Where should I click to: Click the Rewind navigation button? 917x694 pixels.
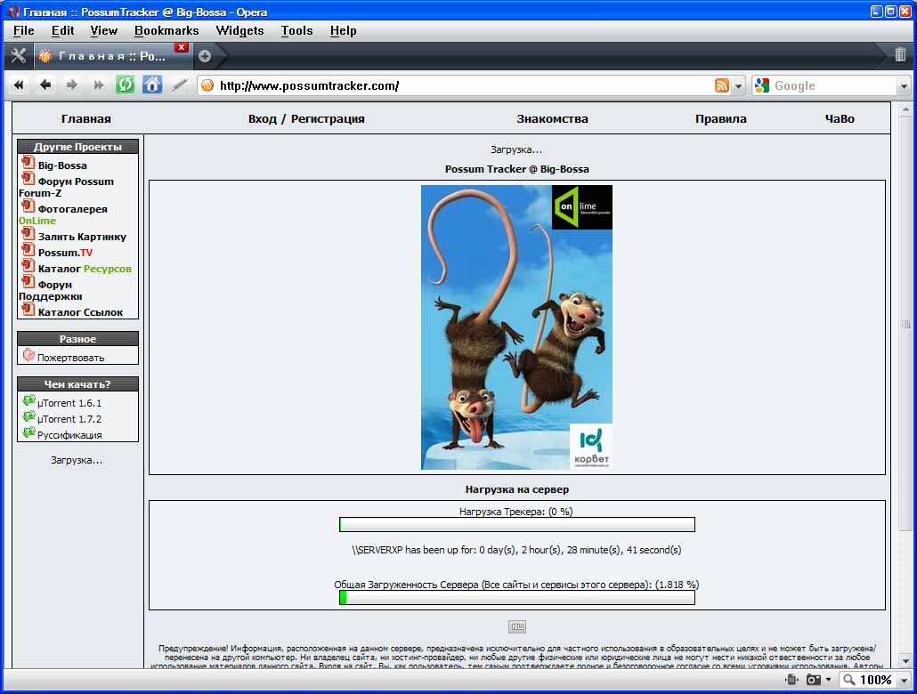19,85
